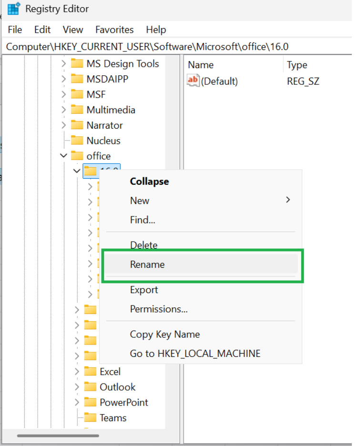Open the Edit menu
Image resolution: width=359 pixels, height=446 pixels.
pos(42,30)
